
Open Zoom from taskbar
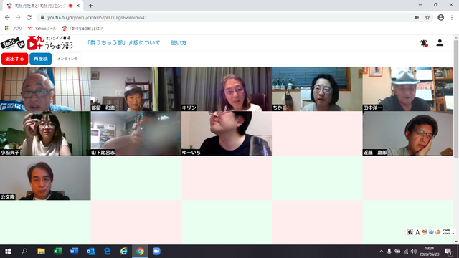point(156,252)
